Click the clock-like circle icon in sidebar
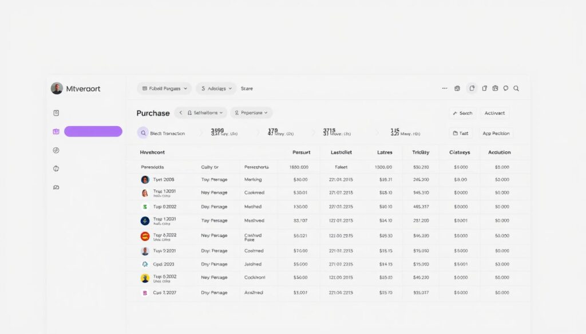This screenshot has height=334, width=586. 56,150
